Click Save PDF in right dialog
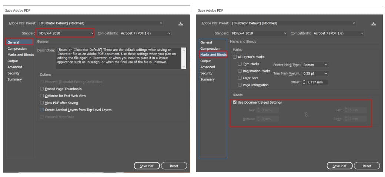The height and width of the screenshot is (177, 385). [339, 166]
